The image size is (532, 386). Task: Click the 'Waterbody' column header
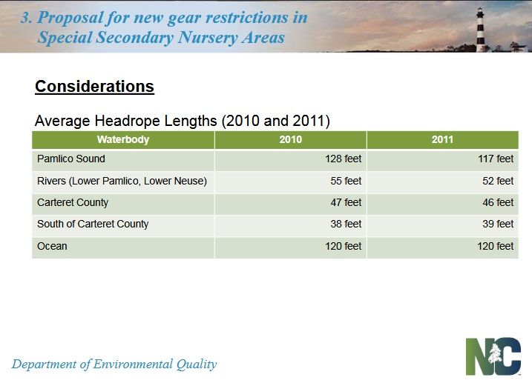pyautogui.click(x=123, y=139)
